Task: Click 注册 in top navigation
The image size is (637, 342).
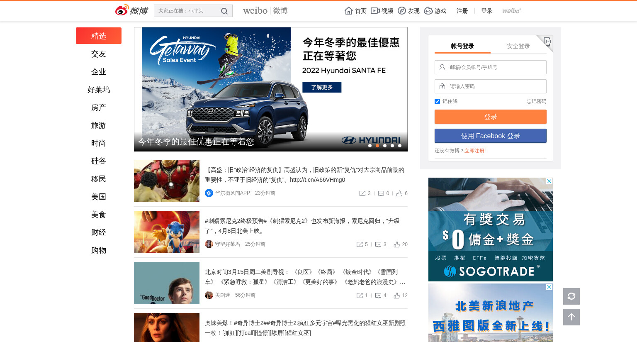Action: (x=462, y=11)
